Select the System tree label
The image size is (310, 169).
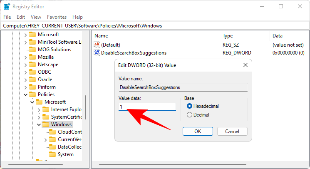pyautogui.click(x=65, y=154)
